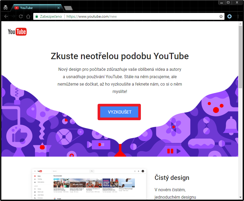Click the VYZKOUŠET button
The width and height of the screenshot is (244, 201).
[x=119, y=112]
